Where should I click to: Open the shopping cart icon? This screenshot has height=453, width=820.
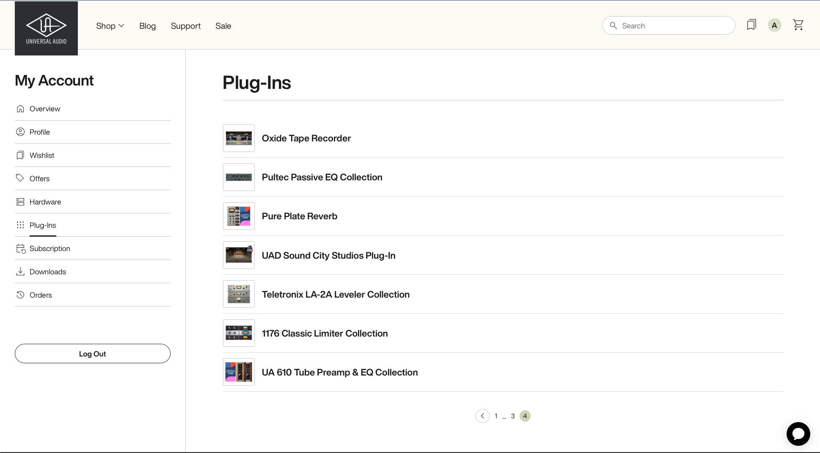(x=798, y=25)
